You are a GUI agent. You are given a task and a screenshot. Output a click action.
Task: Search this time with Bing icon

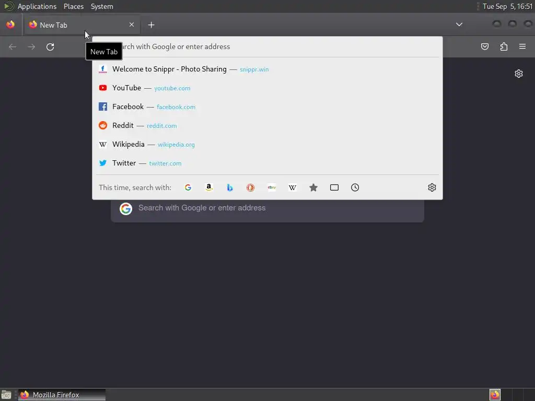pos(230,187)
